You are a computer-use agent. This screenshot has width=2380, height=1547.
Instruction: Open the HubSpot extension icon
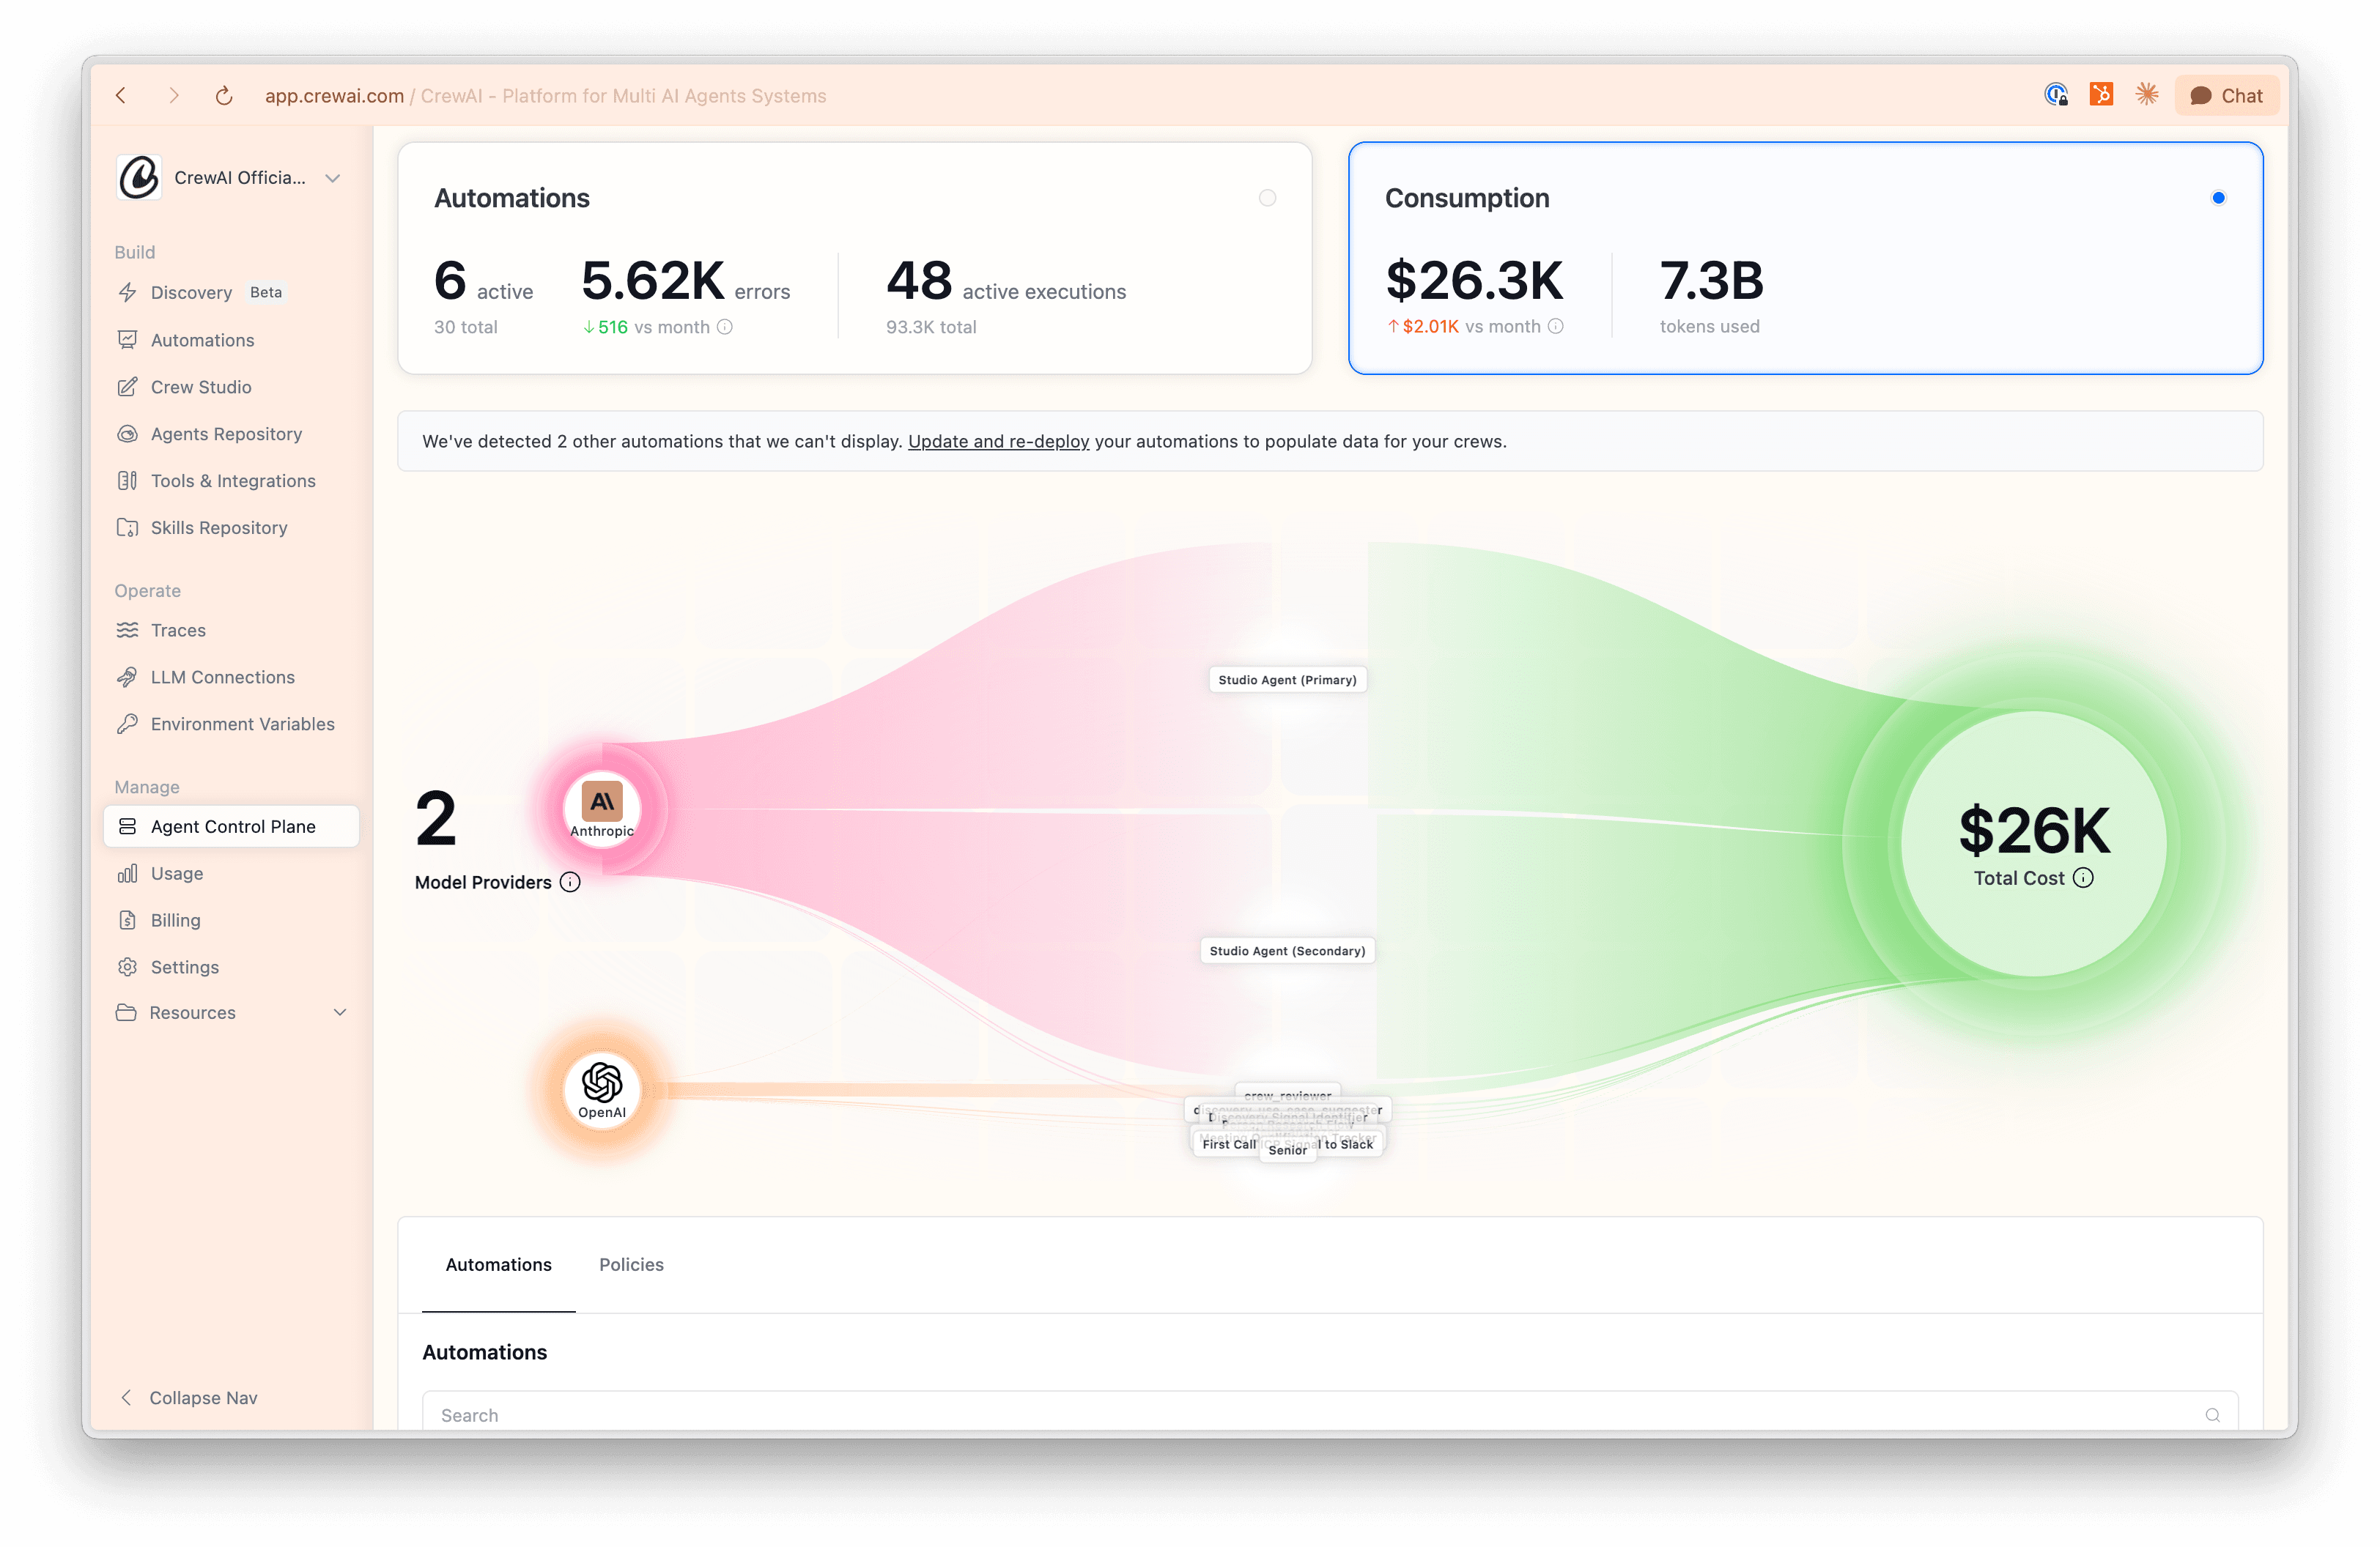2101,95
